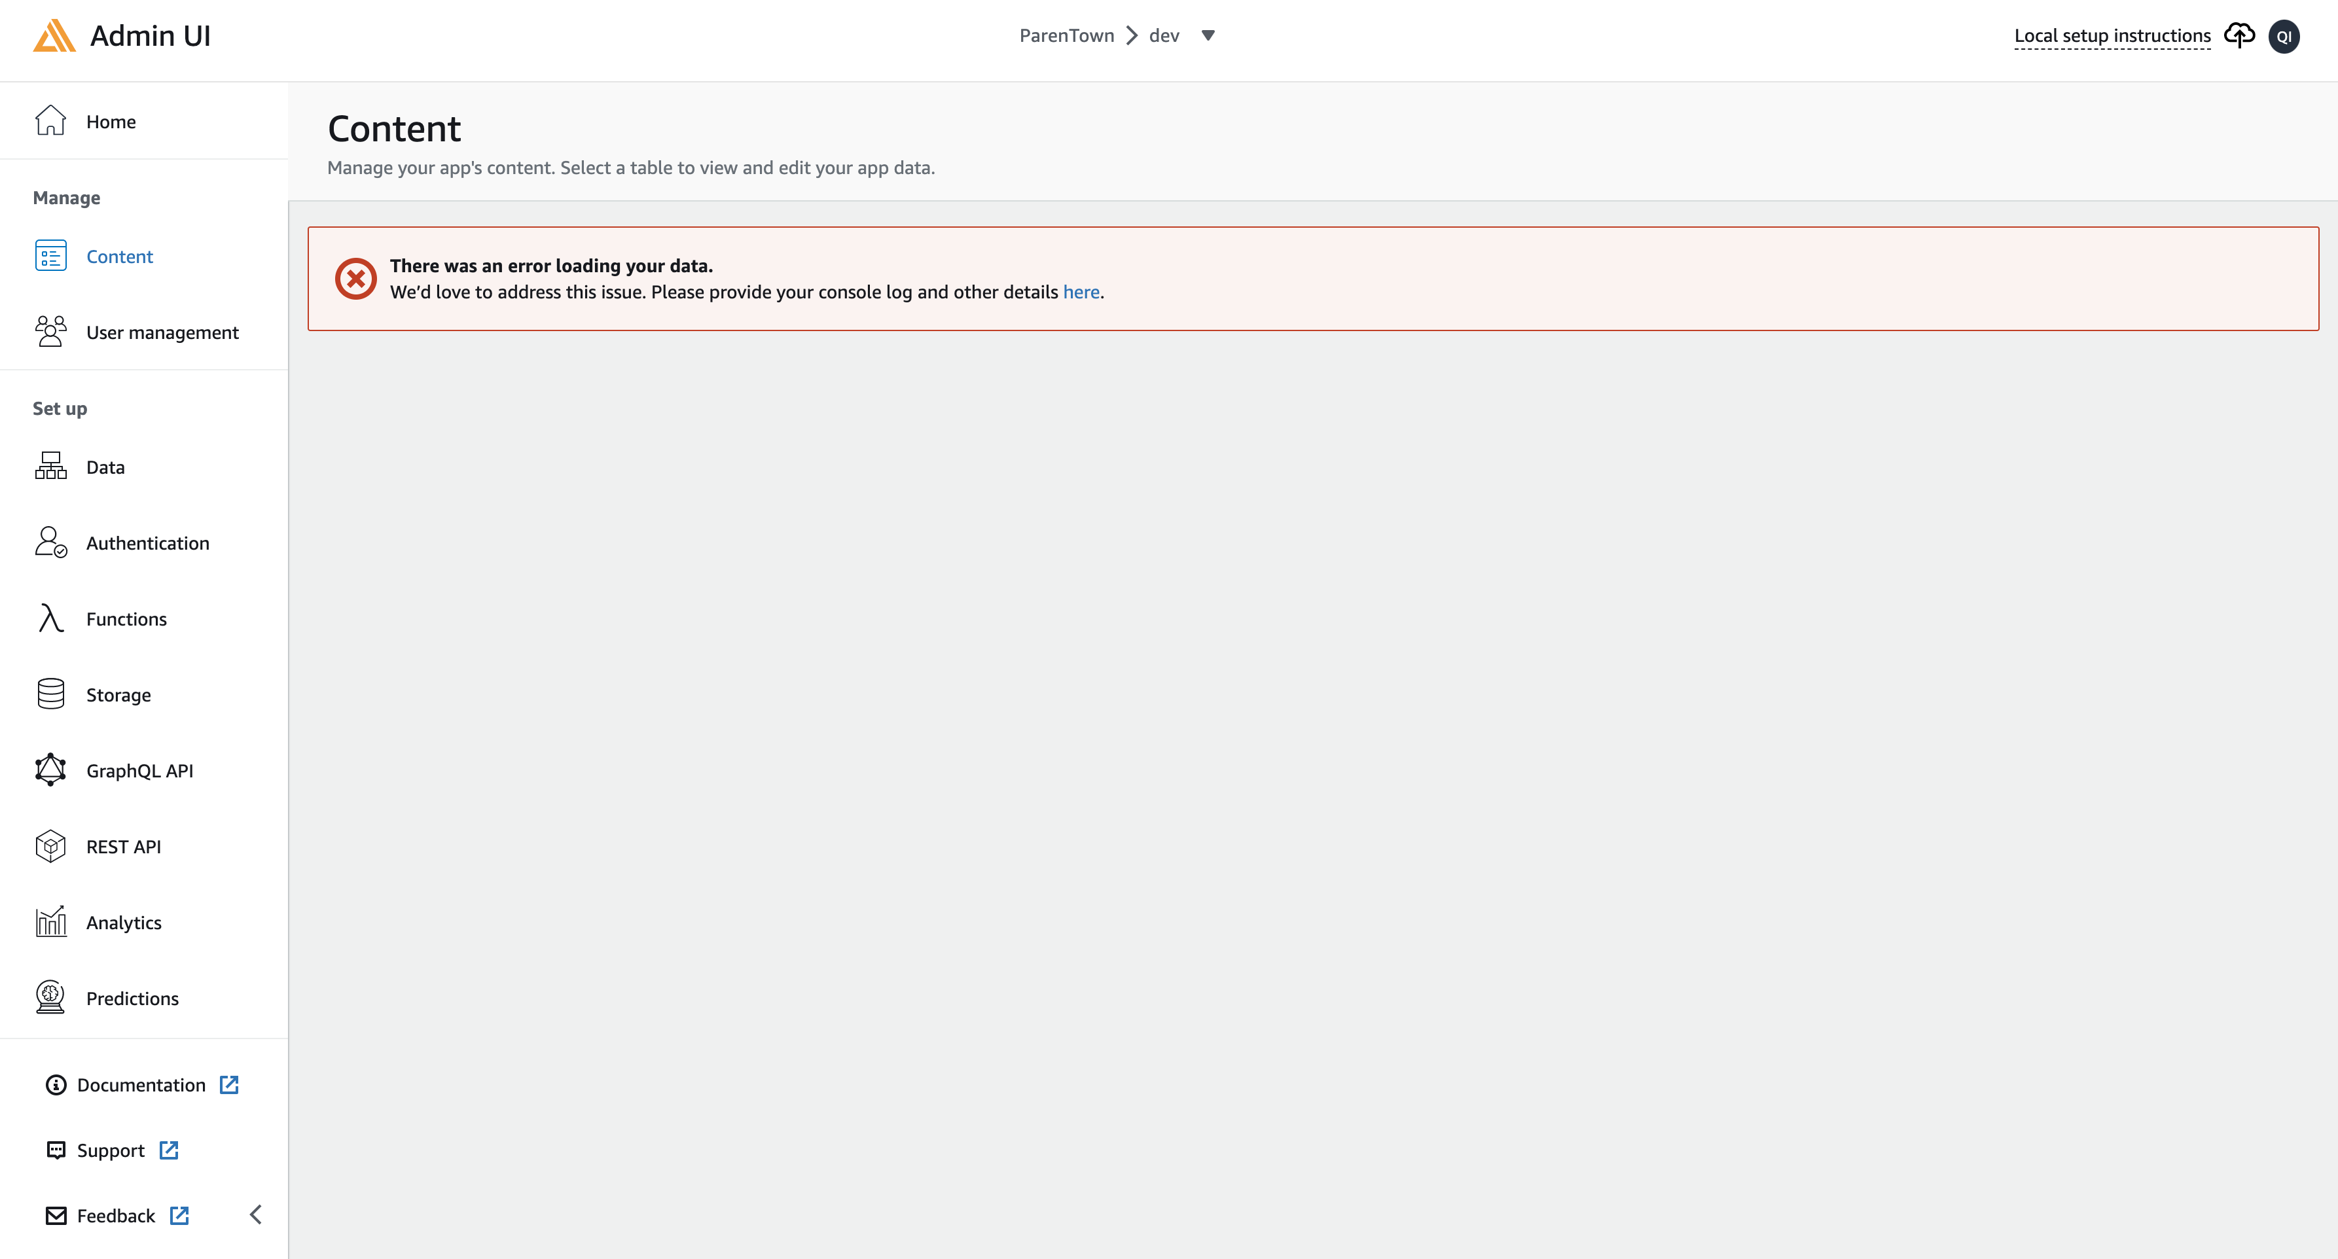Select the Content icon in sidebar
2338x1259 pixels.
coord(50,256)
